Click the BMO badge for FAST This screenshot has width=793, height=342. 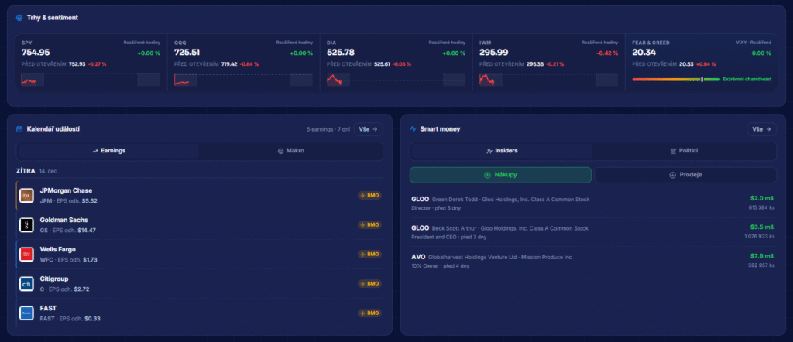tap(369, 313)
